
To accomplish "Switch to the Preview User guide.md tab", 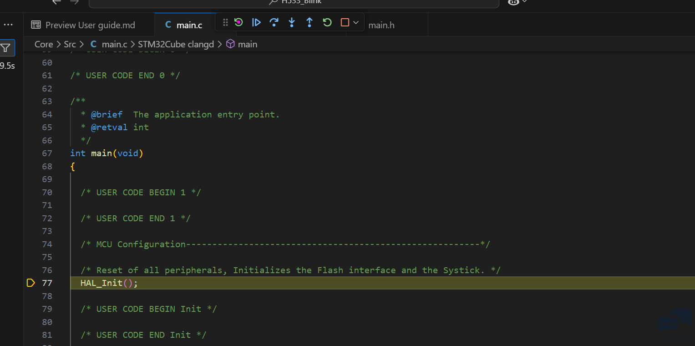I will (x=84, y=25).
